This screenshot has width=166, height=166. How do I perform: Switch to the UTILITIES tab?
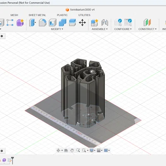84,15
